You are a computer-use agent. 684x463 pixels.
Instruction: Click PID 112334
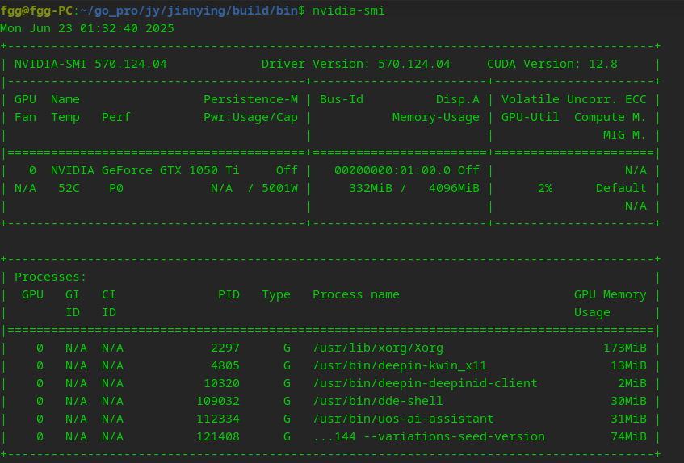click(x=218, y=419)
